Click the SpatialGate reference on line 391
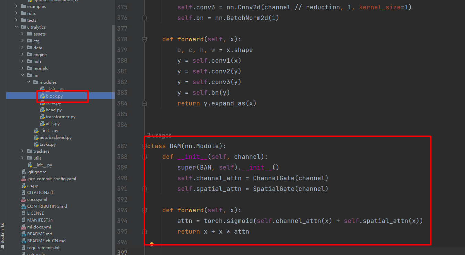The height and width of the screenshot is (255, 465). pyautogui.click(x=274, y=189)
